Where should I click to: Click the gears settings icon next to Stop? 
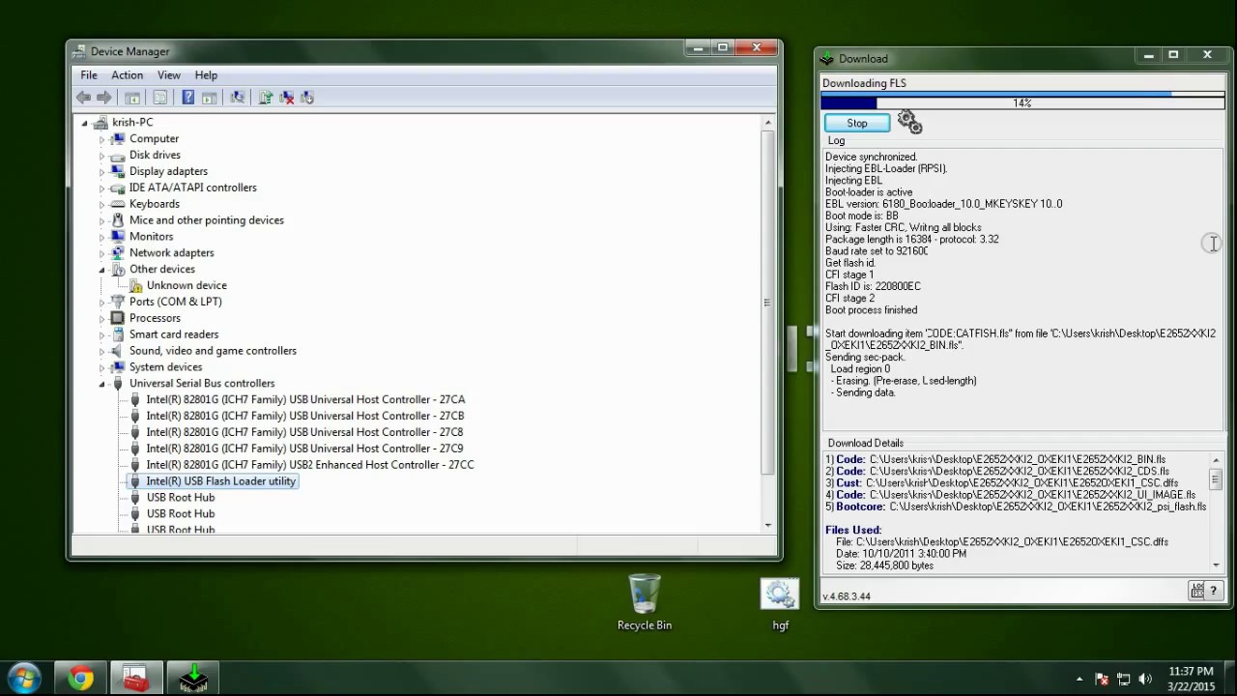click(909, 122)
